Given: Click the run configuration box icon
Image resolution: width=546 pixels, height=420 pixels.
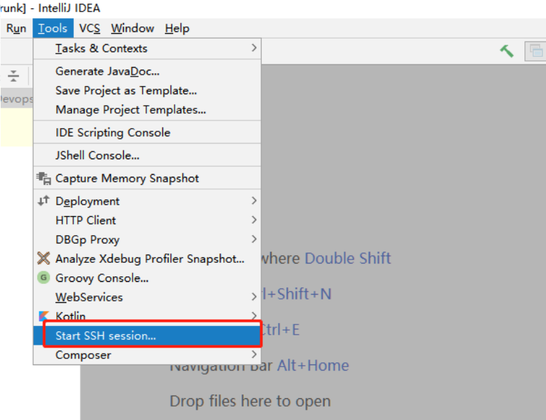Looking at the screenshot, I should click(x=535, y=51).
